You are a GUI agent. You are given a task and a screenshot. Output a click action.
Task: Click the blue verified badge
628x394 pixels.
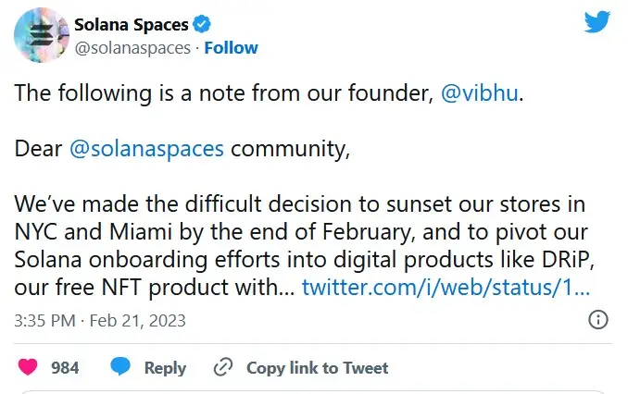tap(202, 24)
